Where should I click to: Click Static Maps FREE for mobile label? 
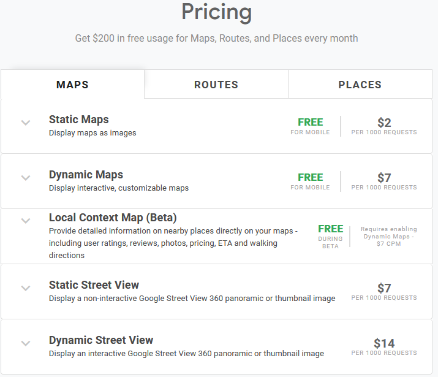pyautogui.click(x=310, y=125)
